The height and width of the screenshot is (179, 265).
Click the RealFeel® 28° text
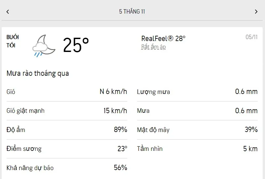[x=163, y=38]
